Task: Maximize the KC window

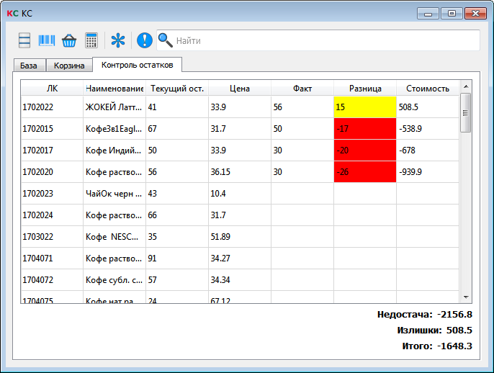Action: tap(452, 14)
